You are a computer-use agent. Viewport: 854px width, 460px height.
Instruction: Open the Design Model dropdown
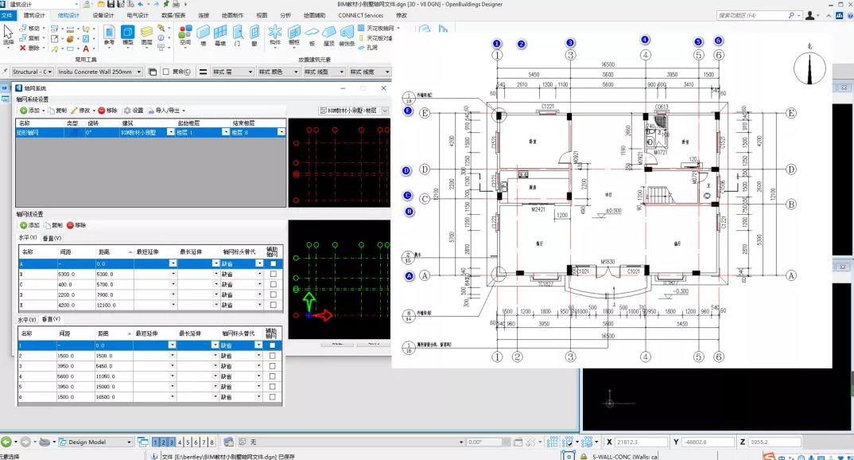coord(95,442)
